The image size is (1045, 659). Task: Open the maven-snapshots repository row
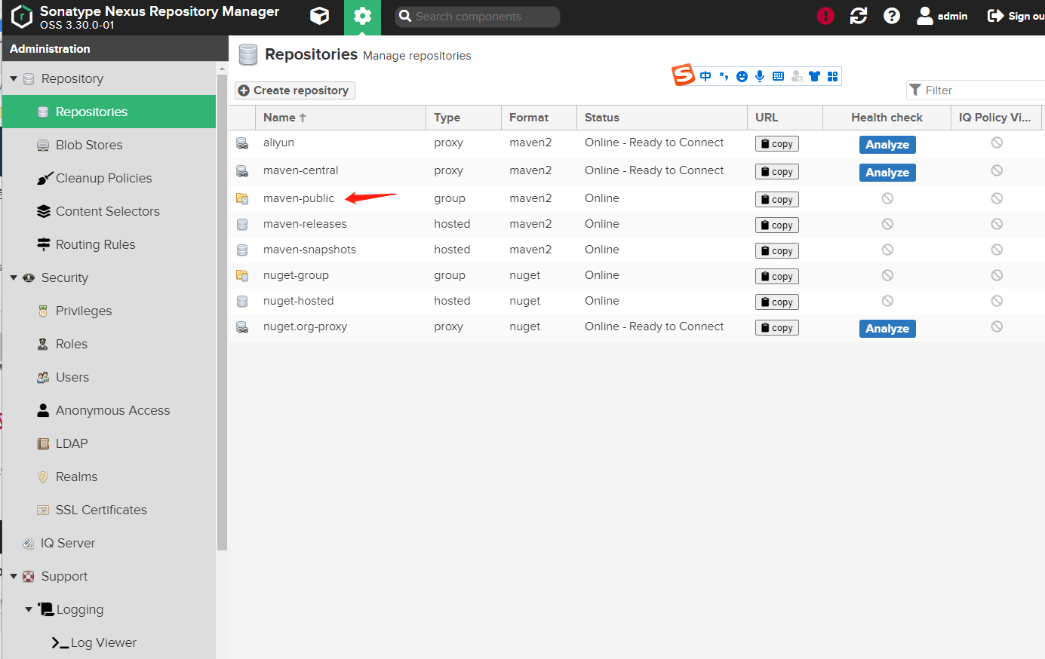click(636, 250)
